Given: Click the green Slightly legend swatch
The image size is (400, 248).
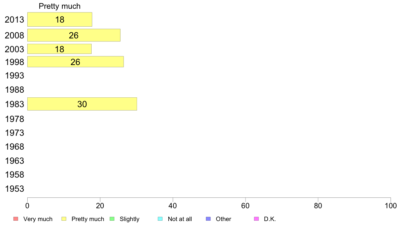Looking at the screenshot, I should 112,219.
